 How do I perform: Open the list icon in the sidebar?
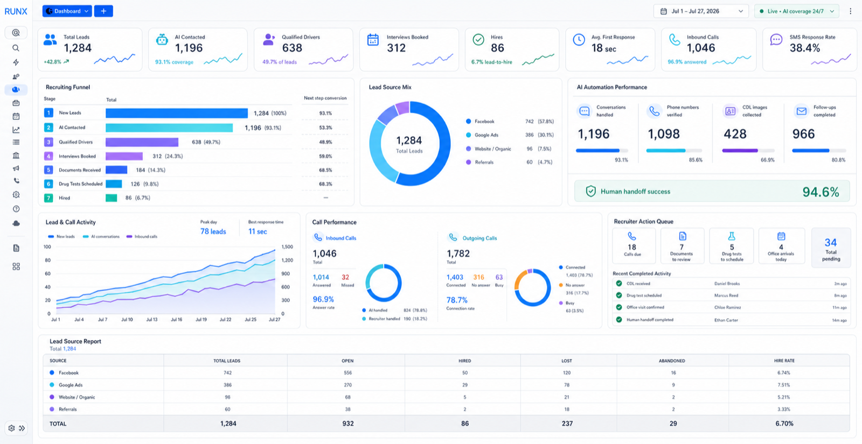16,142
